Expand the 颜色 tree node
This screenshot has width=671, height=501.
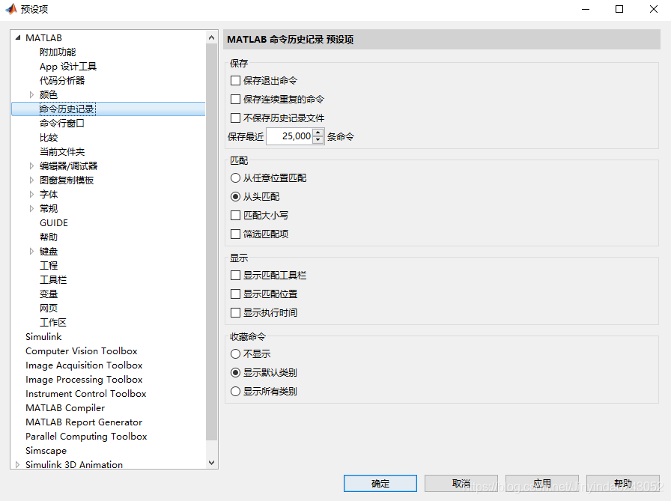tap(31, 94)
